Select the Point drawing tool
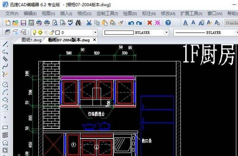This screenshot has height=156, width=238. (5, 117)
